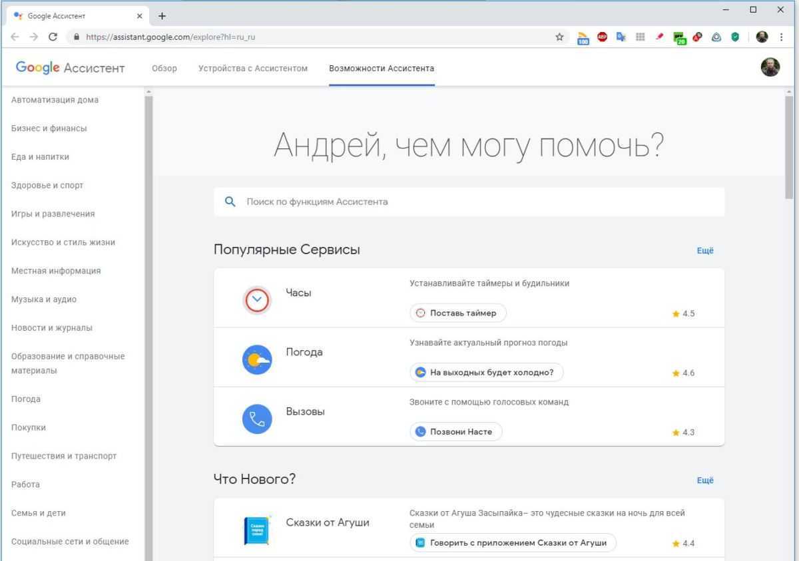Open the red circular extension icon beside the green badge

point(698,37)
